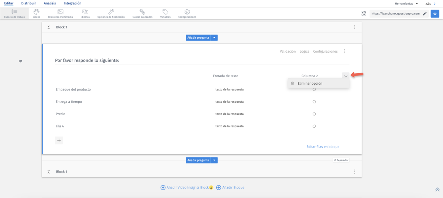Viewport: 443px width, 198px height.
Task: Expand Columna 2 options chevron
Action: coord(346,76)
